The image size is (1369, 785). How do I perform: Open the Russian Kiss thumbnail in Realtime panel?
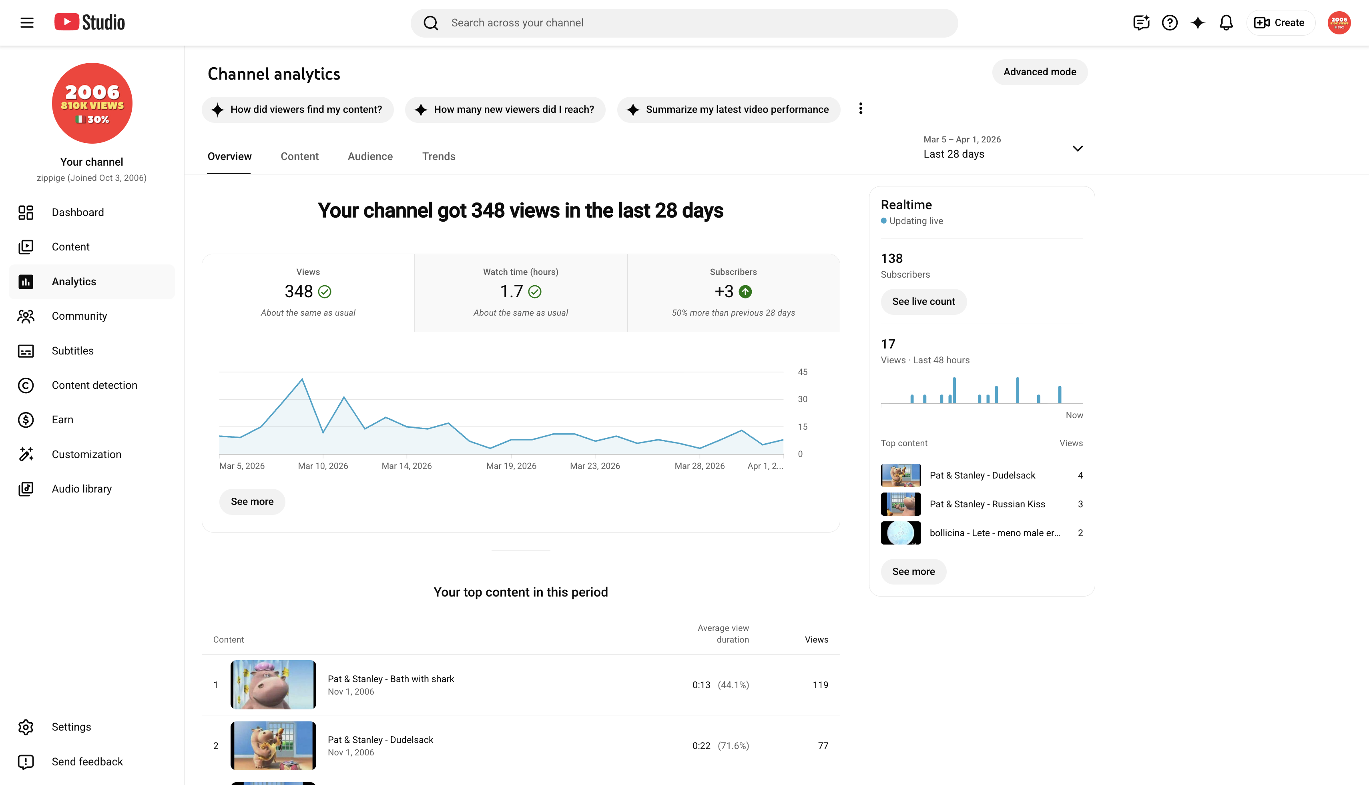click(901, 504)
